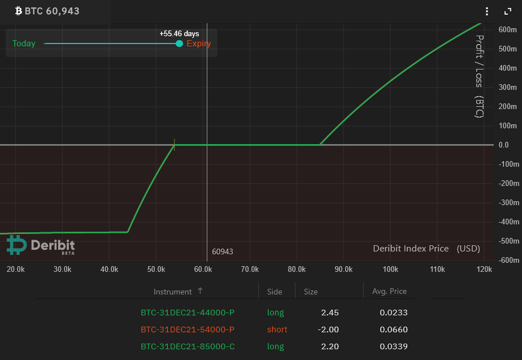Click the 60943 index price marker label
This screenshot has height=360, width=522.
tap(223, 251)
